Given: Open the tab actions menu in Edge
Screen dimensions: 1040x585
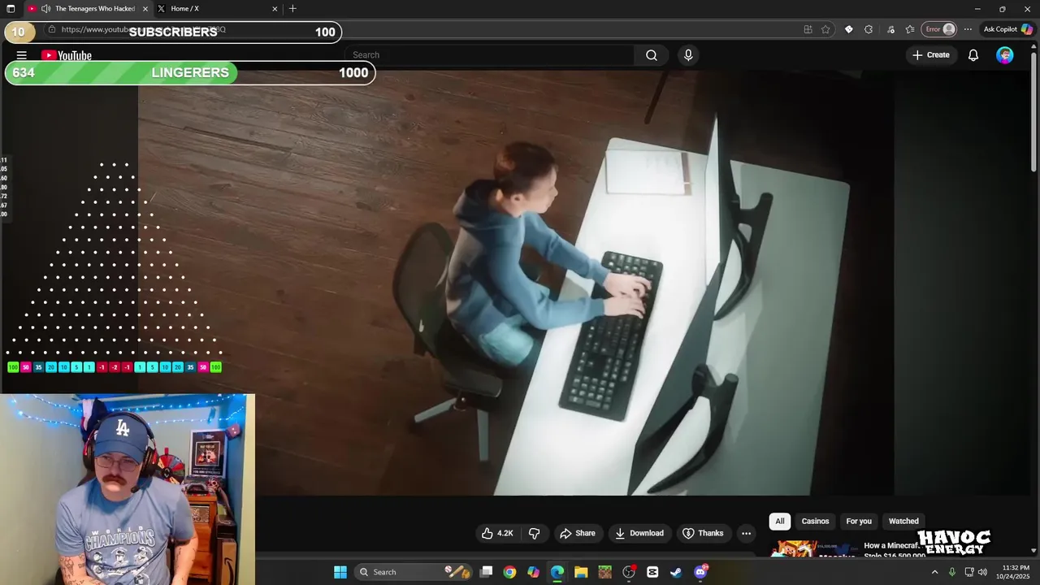Looking at the screenshot, I should point(11,9).
